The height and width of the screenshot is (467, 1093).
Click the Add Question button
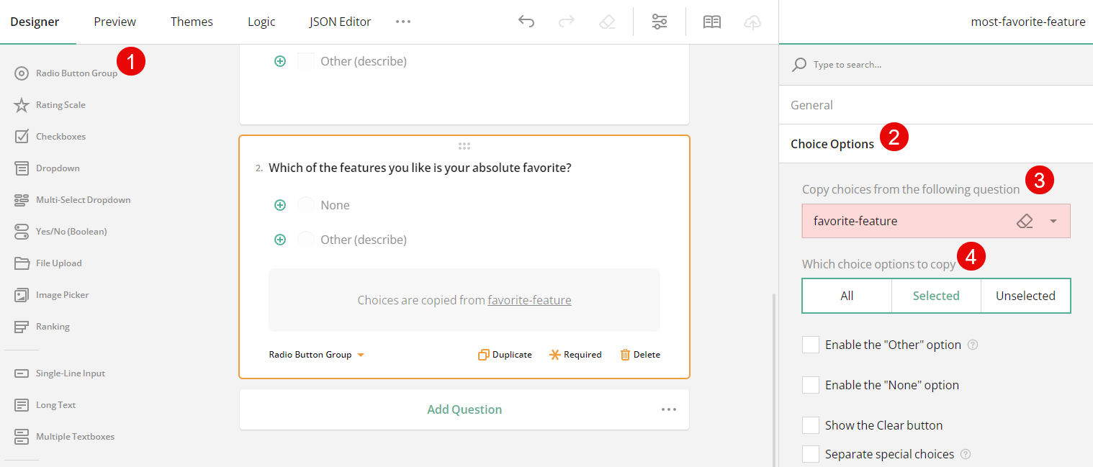pos(464,409)
